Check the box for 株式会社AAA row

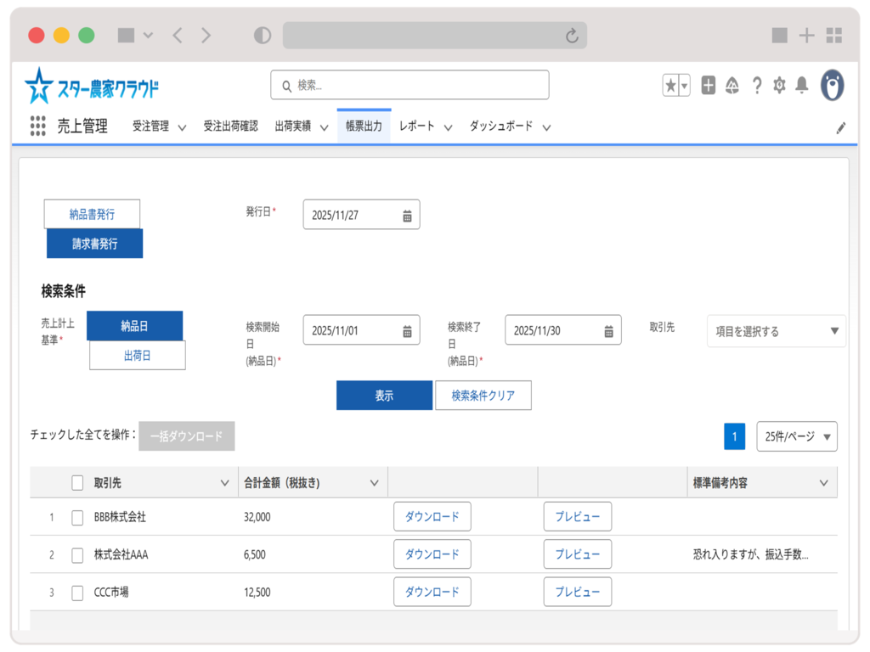click(x=77, y=555)
